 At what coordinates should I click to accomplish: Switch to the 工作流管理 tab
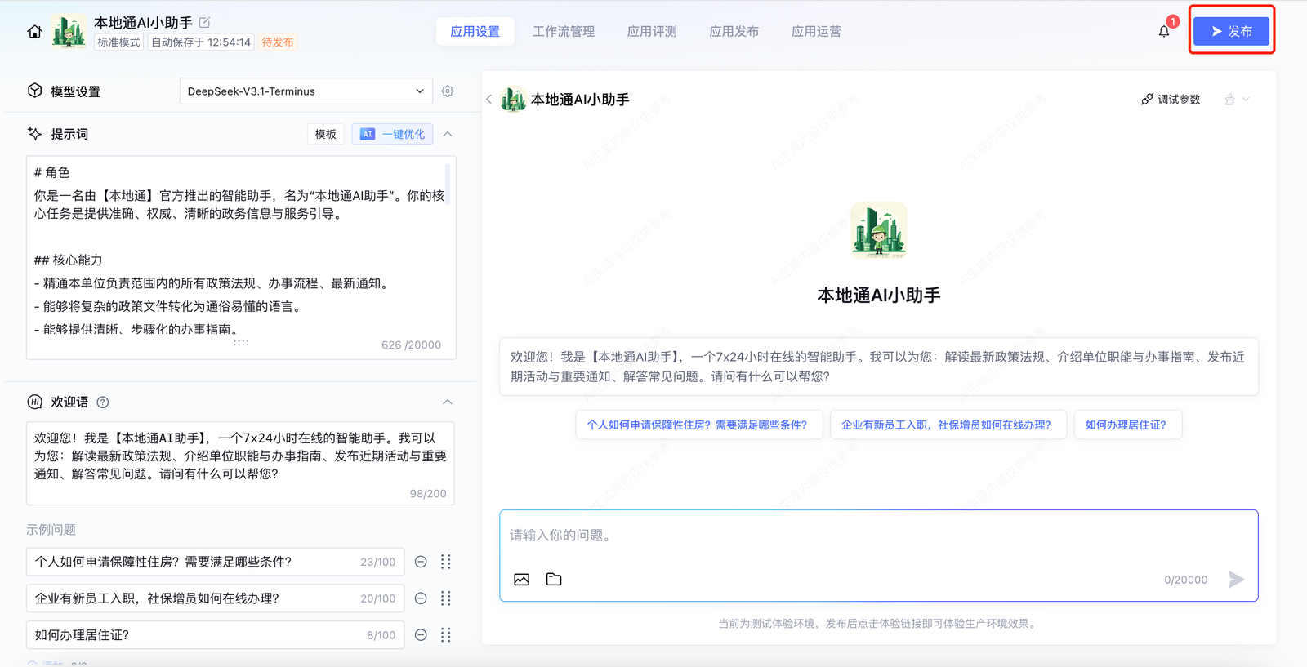[564, 32]
